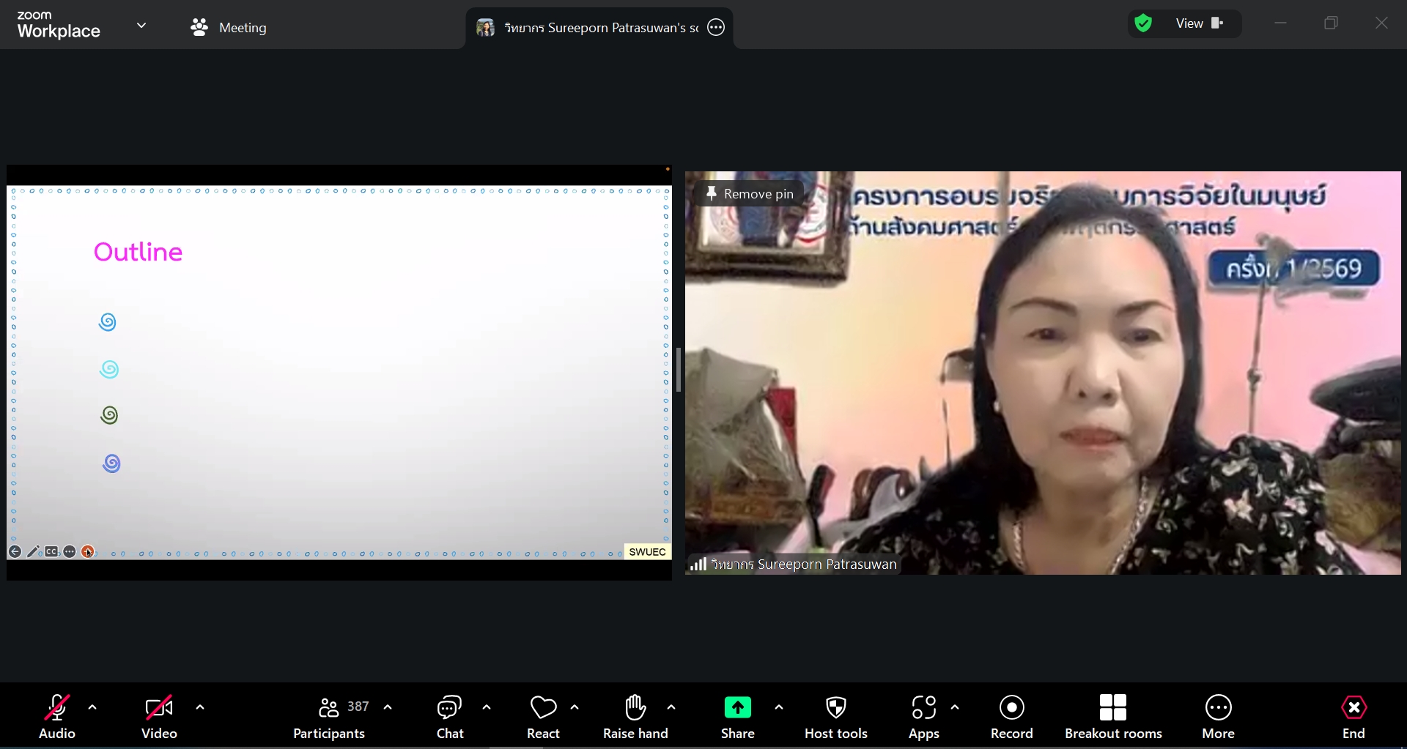Viewport: 1407px width, 749px height.
Task: Open the More options menu
Action: [1218, 716]
